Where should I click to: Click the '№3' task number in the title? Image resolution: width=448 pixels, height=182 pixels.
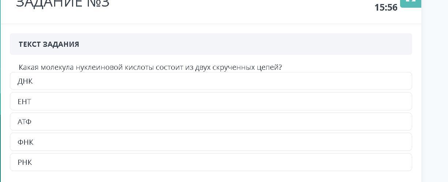click(98, 4)
